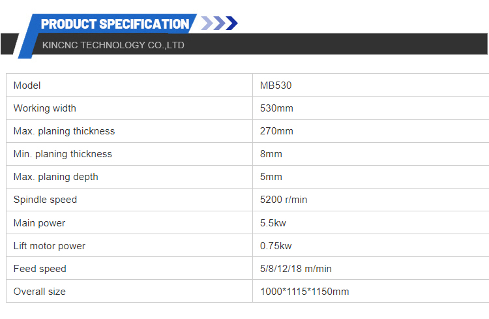Screen dimensions: 489x319
Task: Click the 5/8/12/18 m/min feed speed value
Action: [295, 268]
